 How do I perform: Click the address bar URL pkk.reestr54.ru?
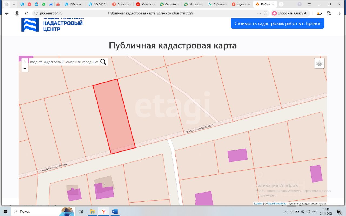click(51, 13)
